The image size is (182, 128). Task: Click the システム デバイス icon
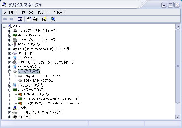(15, 67)
